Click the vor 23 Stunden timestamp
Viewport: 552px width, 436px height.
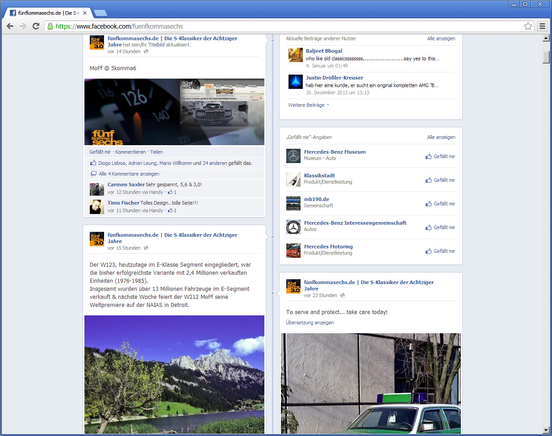320,295
